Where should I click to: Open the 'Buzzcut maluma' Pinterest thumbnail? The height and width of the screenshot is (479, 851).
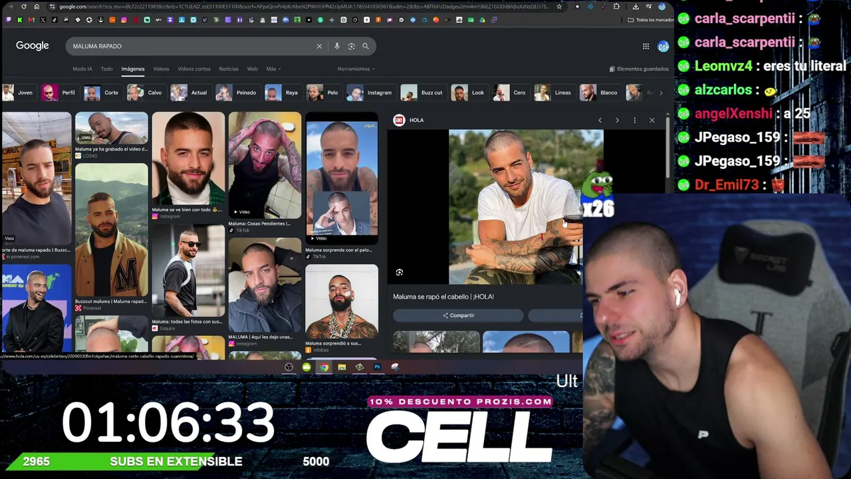tap(112, 230)
